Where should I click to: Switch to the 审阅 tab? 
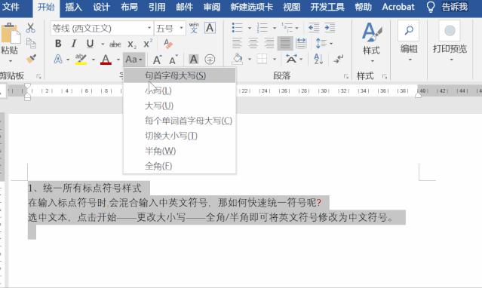(x=212, y=7)
